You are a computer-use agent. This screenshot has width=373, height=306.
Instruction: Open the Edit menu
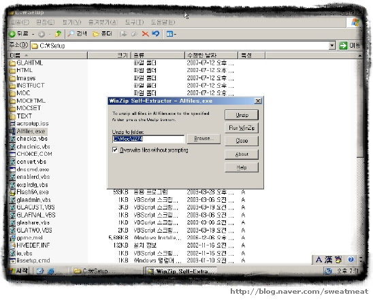pyautogui.click(x=45, y=22)
